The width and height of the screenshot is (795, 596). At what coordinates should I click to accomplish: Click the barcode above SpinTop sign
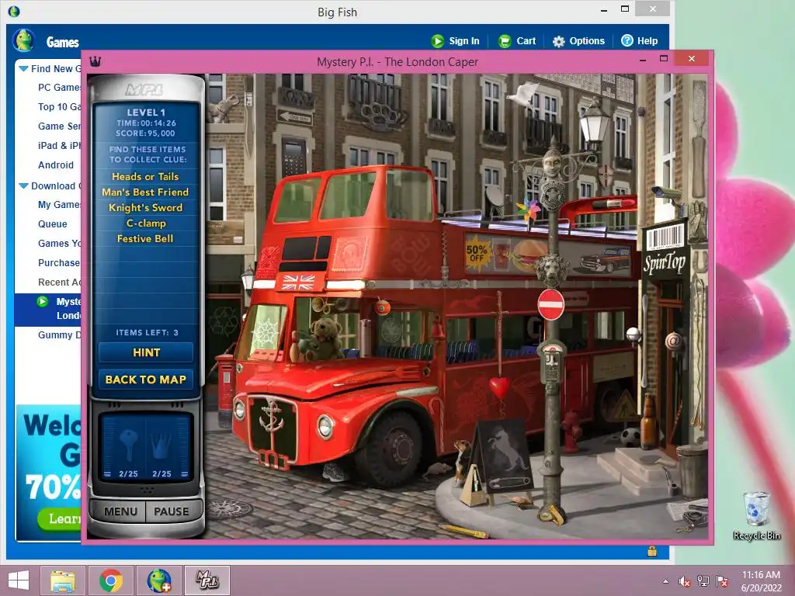(x=665, y=237)
